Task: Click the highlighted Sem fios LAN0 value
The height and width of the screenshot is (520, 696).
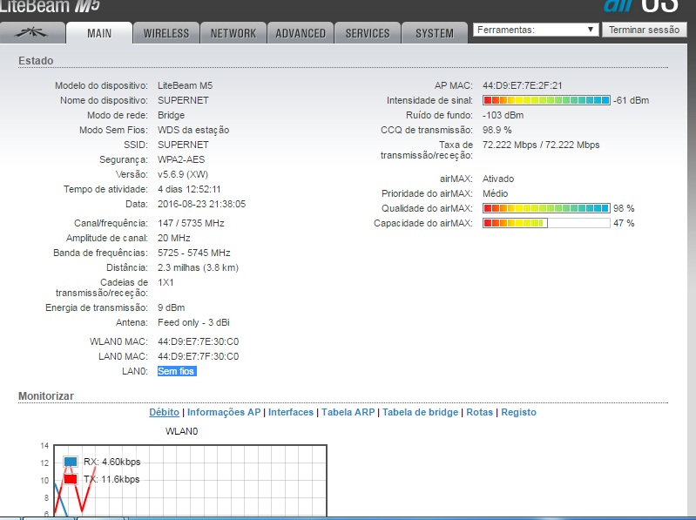Action: coord(177,371)
